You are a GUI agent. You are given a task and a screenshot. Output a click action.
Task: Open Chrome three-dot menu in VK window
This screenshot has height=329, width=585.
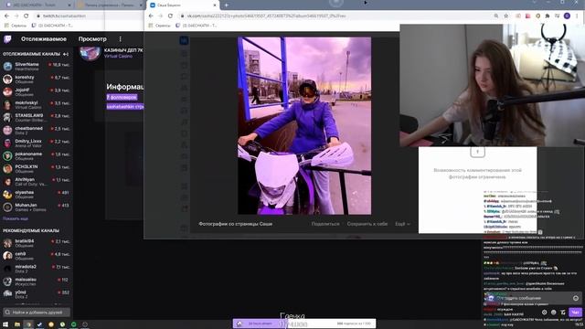(x=577, y=16)
